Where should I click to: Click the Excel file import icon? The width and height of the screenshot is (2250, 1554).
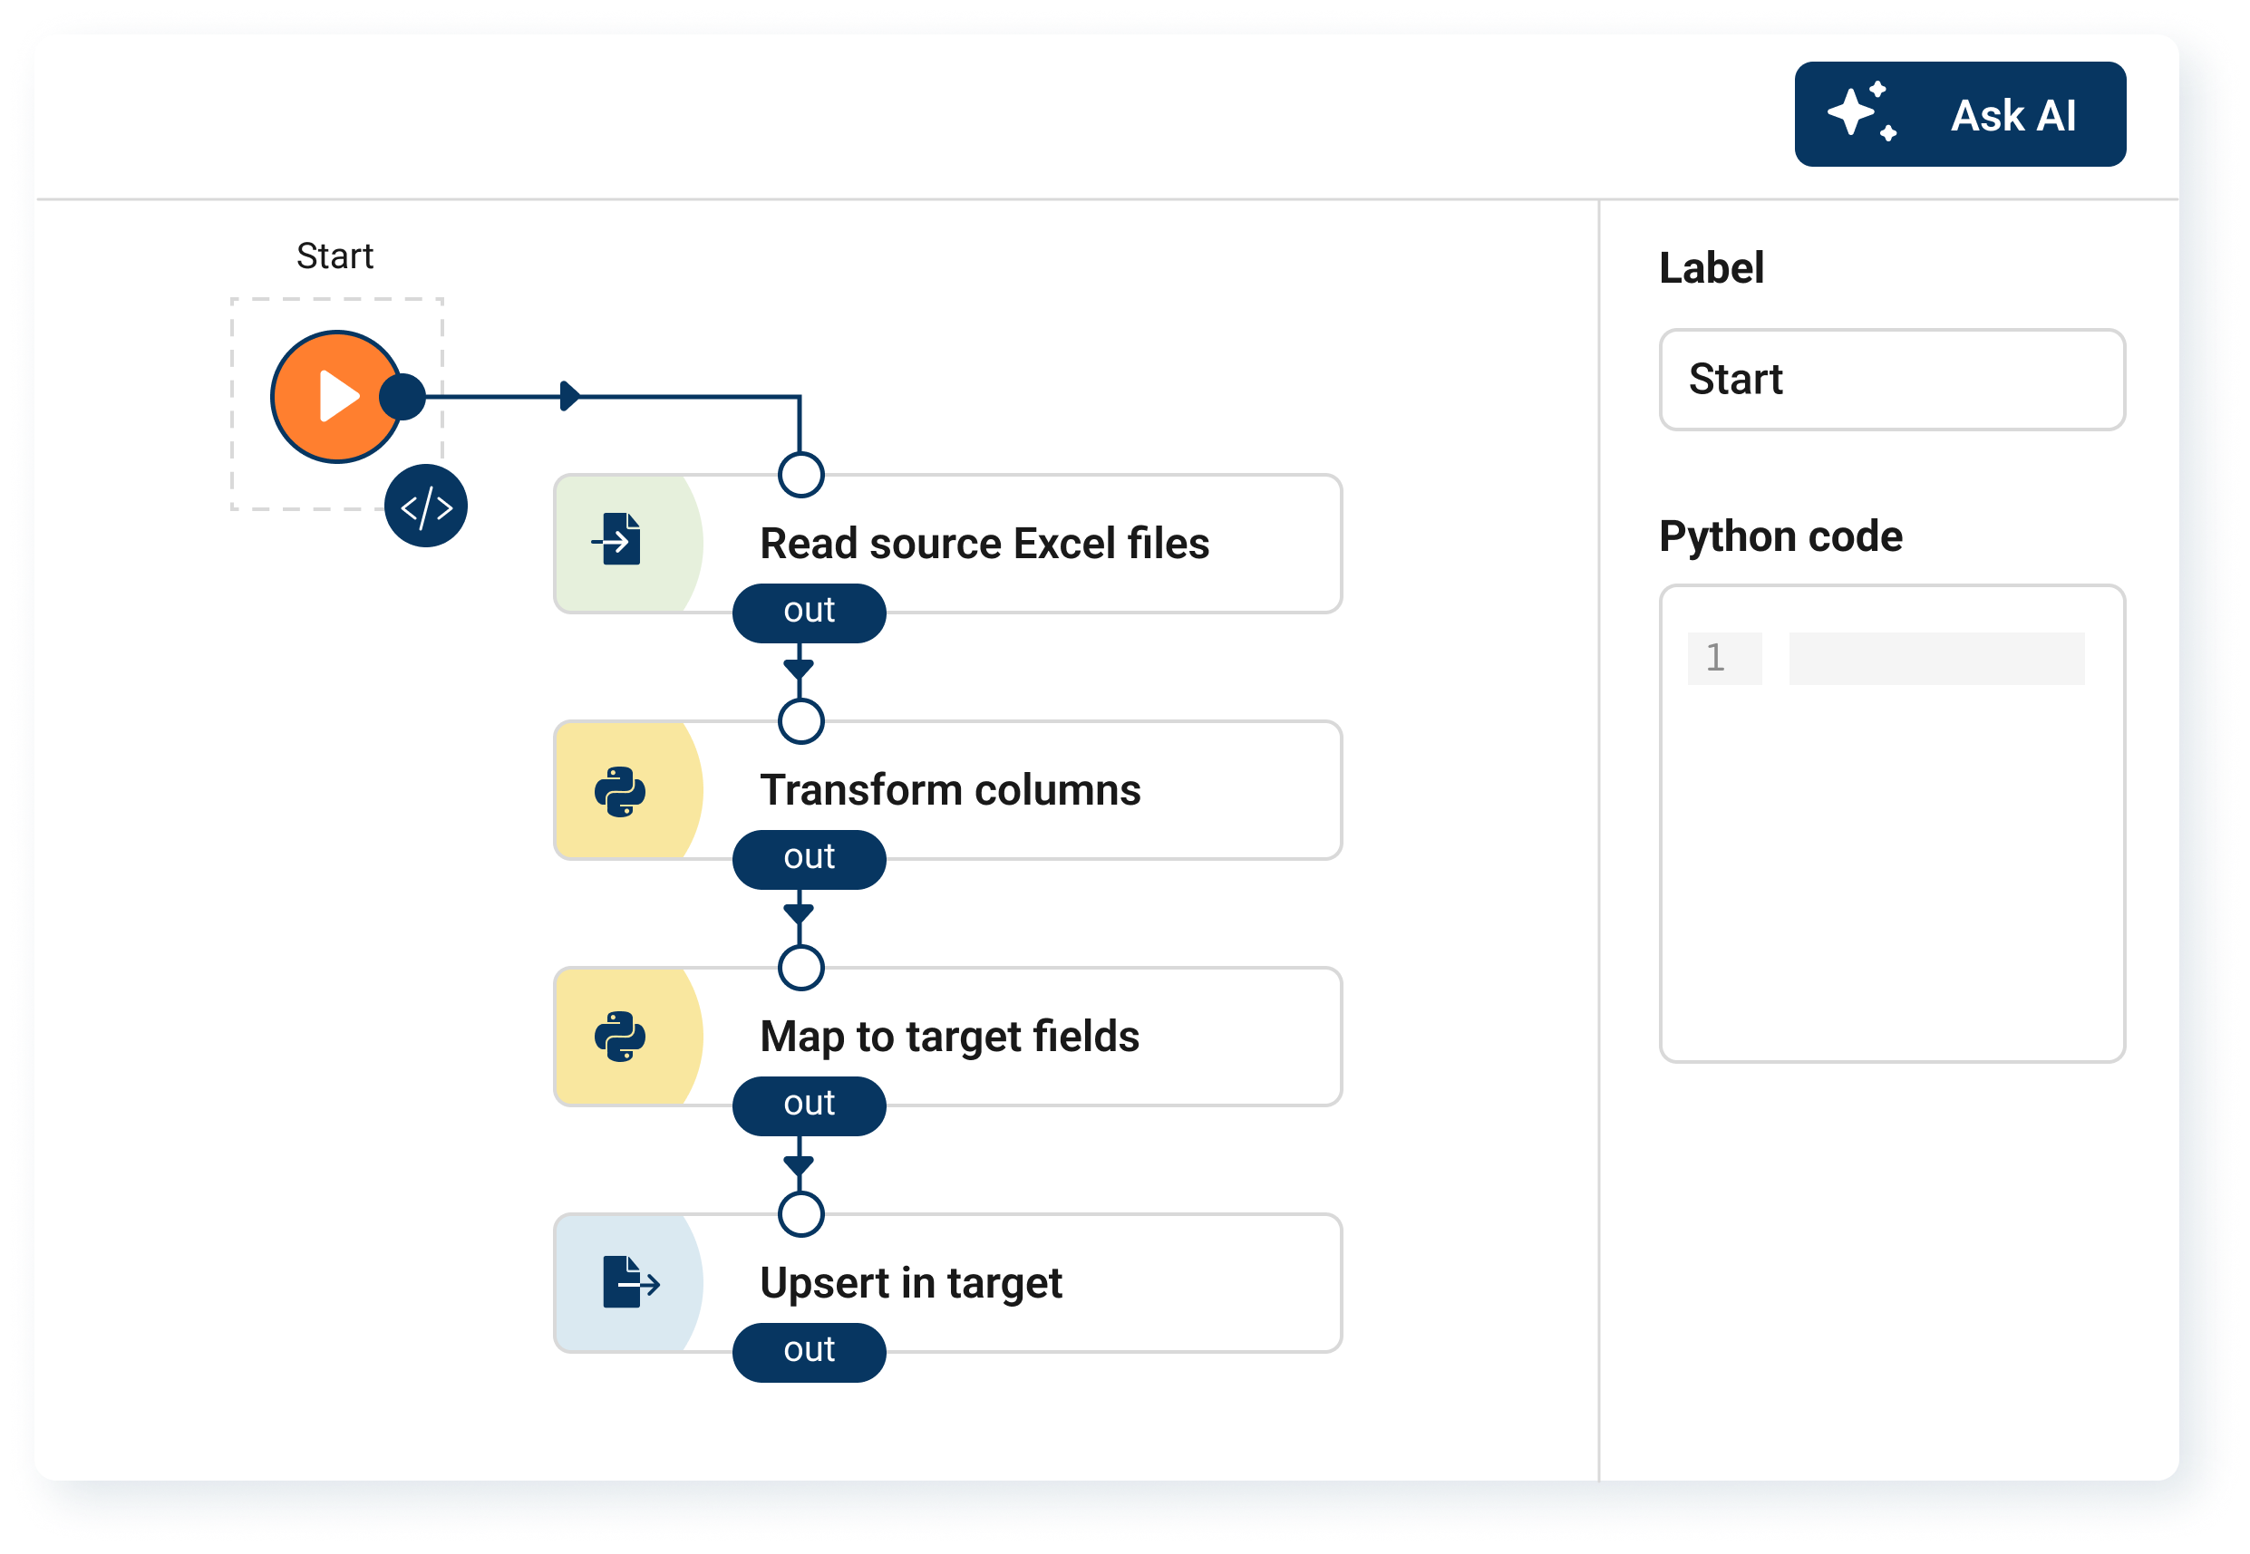(x=619, y=539)
